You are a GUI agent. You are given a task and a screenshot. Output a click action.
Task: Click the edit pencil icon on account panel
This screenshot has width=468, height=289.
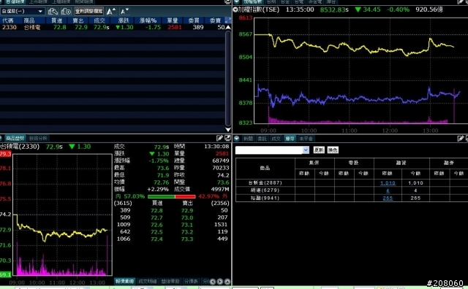point(461,138)
